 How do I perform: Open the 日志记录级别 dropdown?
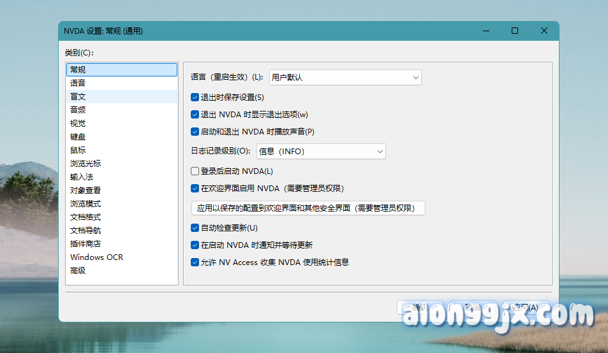[321, 151]
